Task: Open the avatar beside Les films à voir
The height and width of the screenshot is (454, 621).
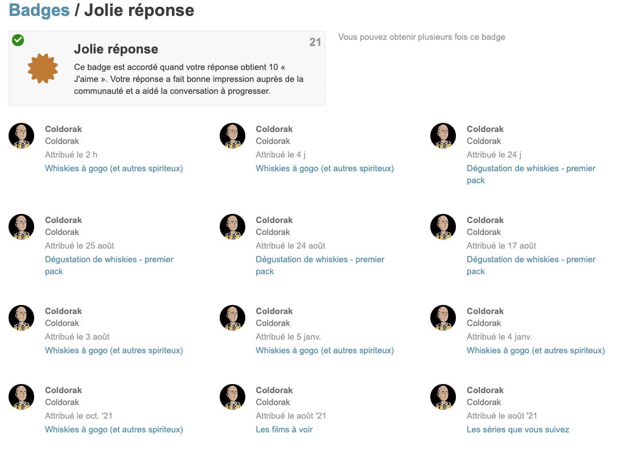Action: pyautogui.click(x=232, y=397)
